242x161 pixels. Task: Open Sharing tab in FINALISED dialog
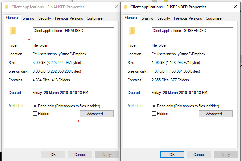click(x=29, y=18)
